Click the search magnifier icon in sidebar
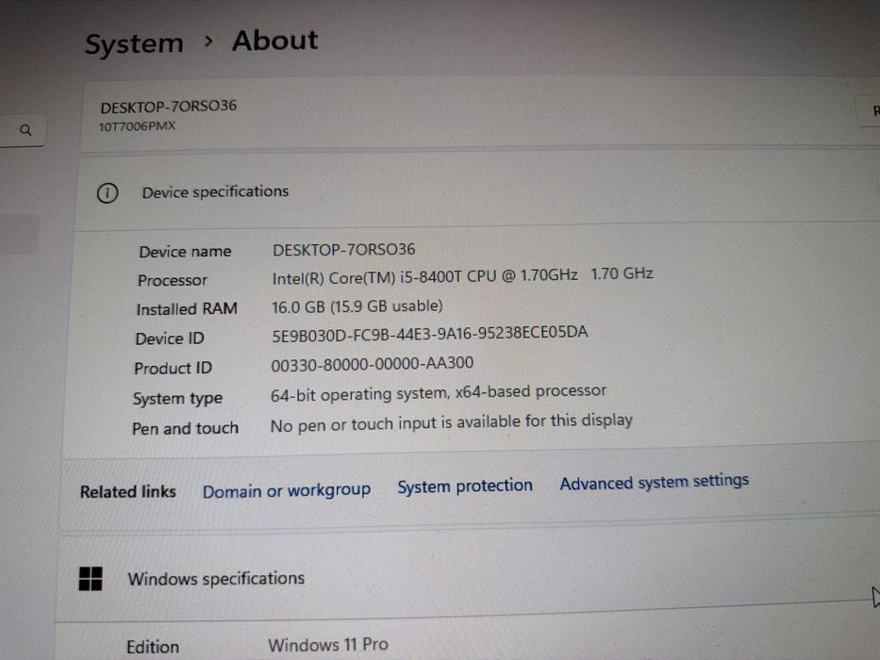 point(25,130)
